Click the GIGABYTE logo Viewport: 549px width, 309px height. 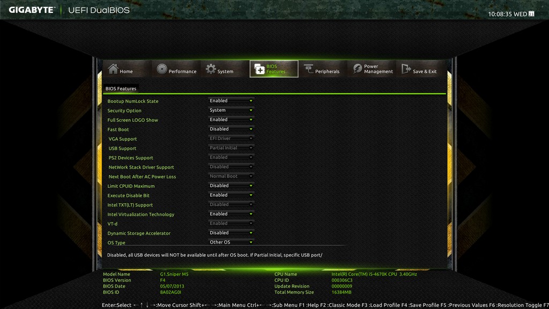point(32,10)
